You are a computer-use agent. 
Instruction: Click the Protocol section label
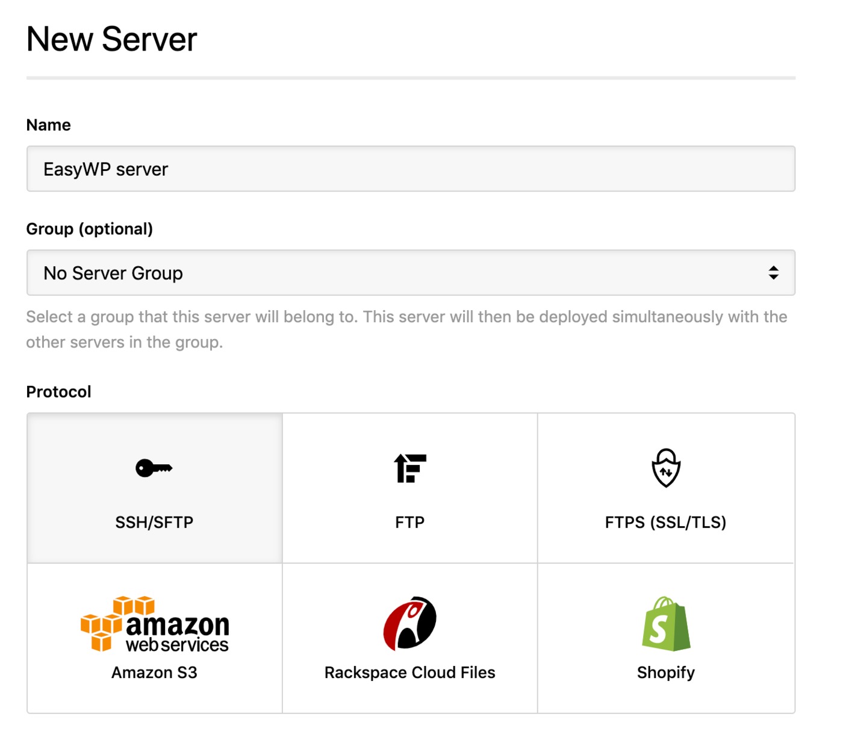(59, 391)
